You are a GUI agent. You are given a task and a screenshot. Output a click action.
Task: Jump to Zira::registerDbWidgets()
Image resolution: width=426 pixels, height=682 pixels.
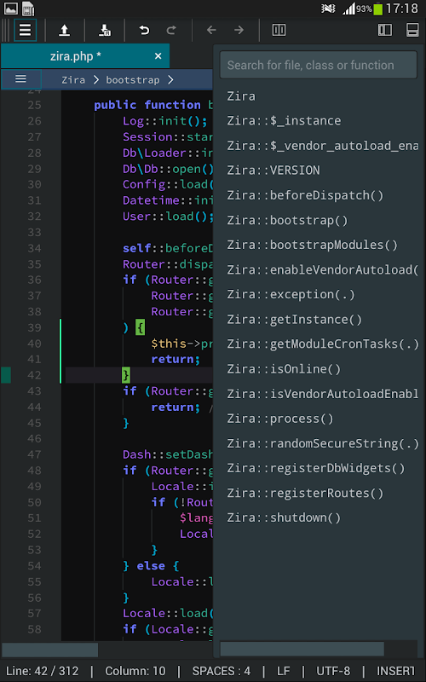(315, 468)
